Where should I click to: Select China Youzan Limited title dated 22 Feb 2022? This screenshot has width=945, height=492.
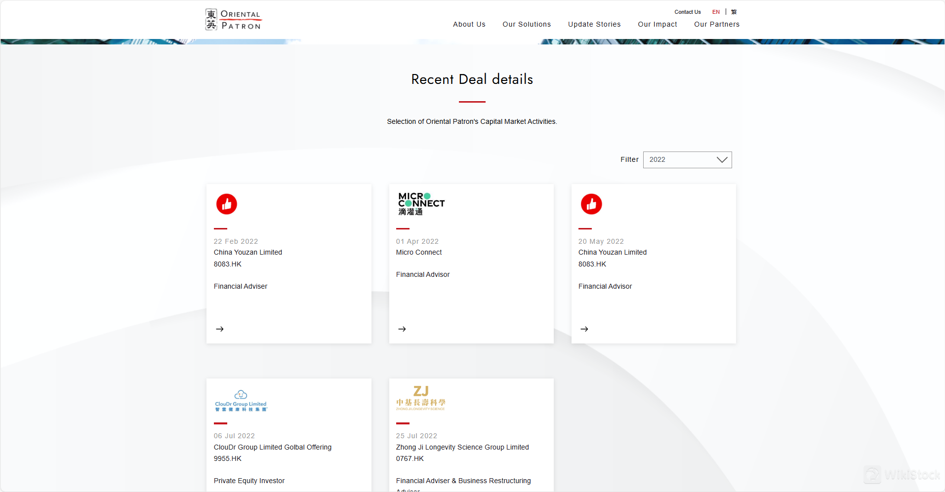(x=248, y=252)
